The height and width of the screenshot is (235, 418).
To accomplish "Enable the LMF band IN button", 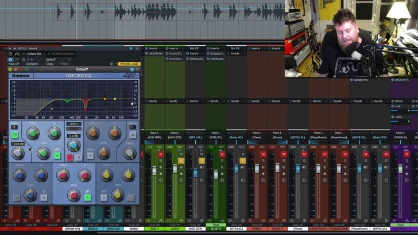I will coord(57,155).
